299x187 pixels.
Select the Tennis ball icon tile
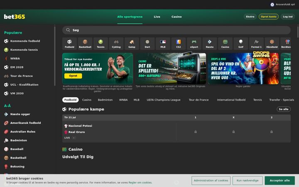tap(100, 44)
